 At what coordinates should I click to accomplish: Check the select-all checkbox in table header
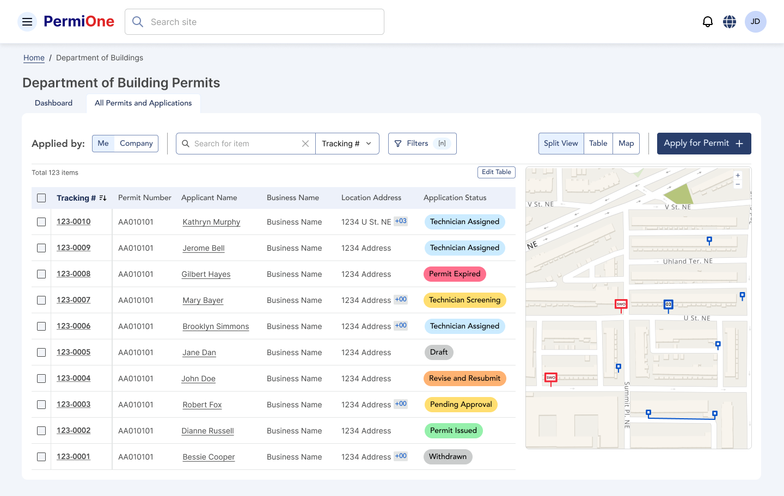[41, 198]
